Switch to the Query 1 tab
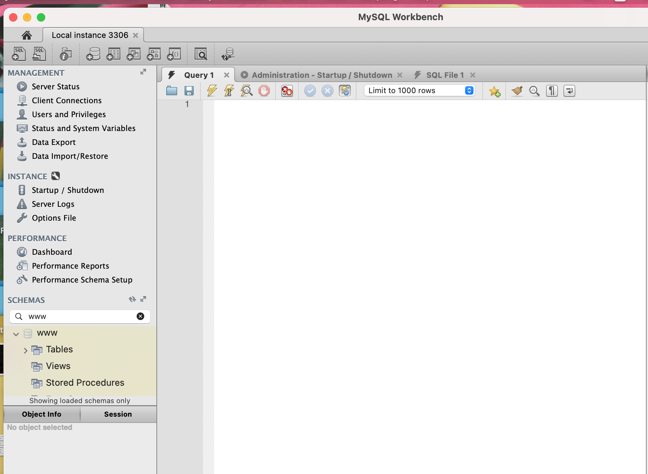 click(x=199, y=75)
